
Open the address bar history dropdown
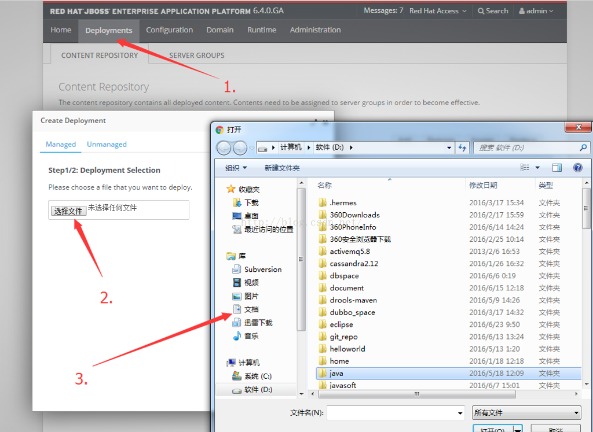[x=449, y=147]
